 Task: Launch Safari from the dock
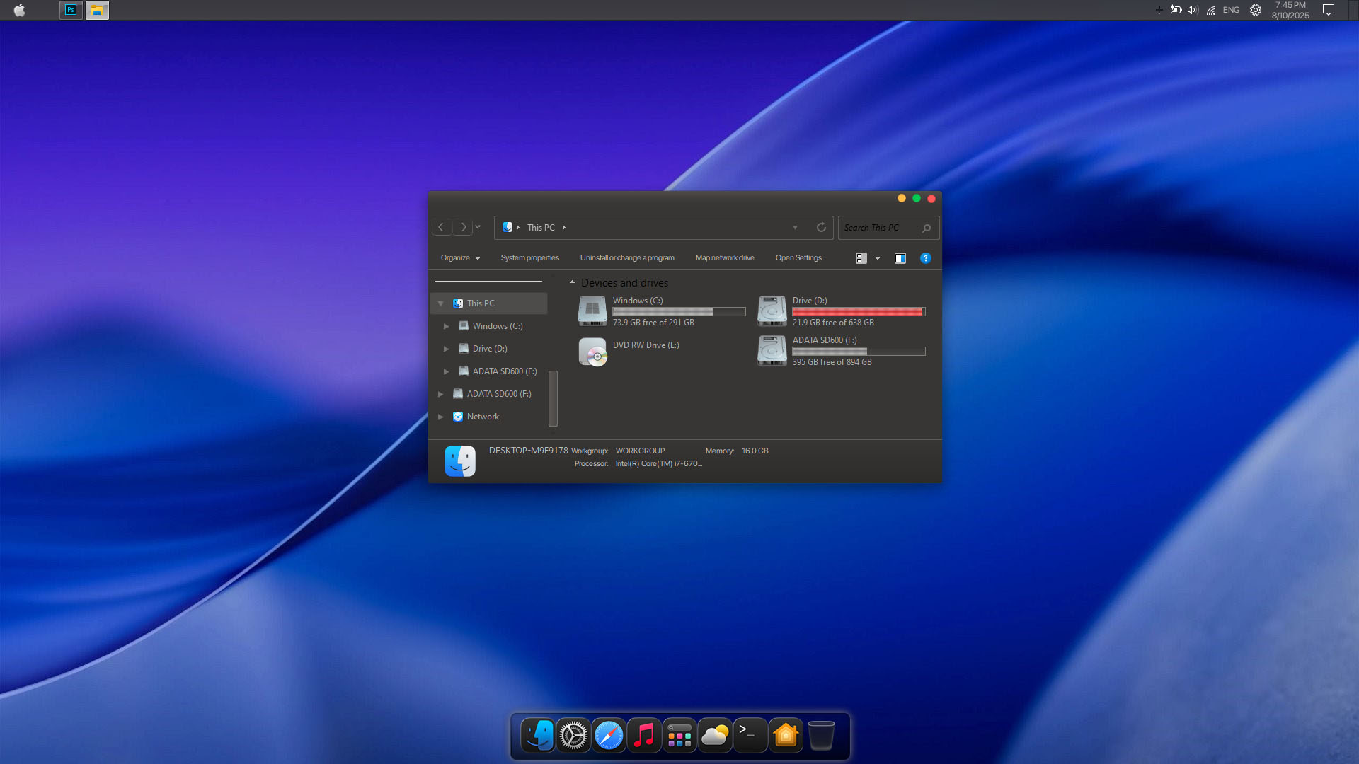point(609,735)
